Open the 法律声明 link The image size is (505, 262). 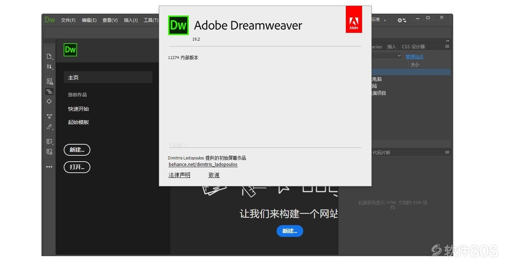tap(179, 175)
